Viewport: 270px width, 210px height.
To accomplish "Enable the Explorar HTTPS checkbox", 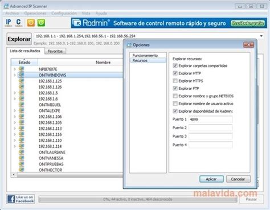I will pyautogui.click(x=175, y=81).
